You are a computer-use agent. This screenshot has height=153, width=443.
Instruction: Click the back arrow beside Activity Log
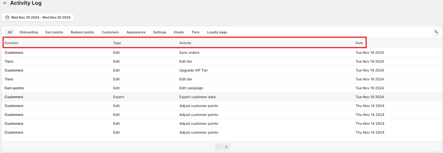click(5, 3)
